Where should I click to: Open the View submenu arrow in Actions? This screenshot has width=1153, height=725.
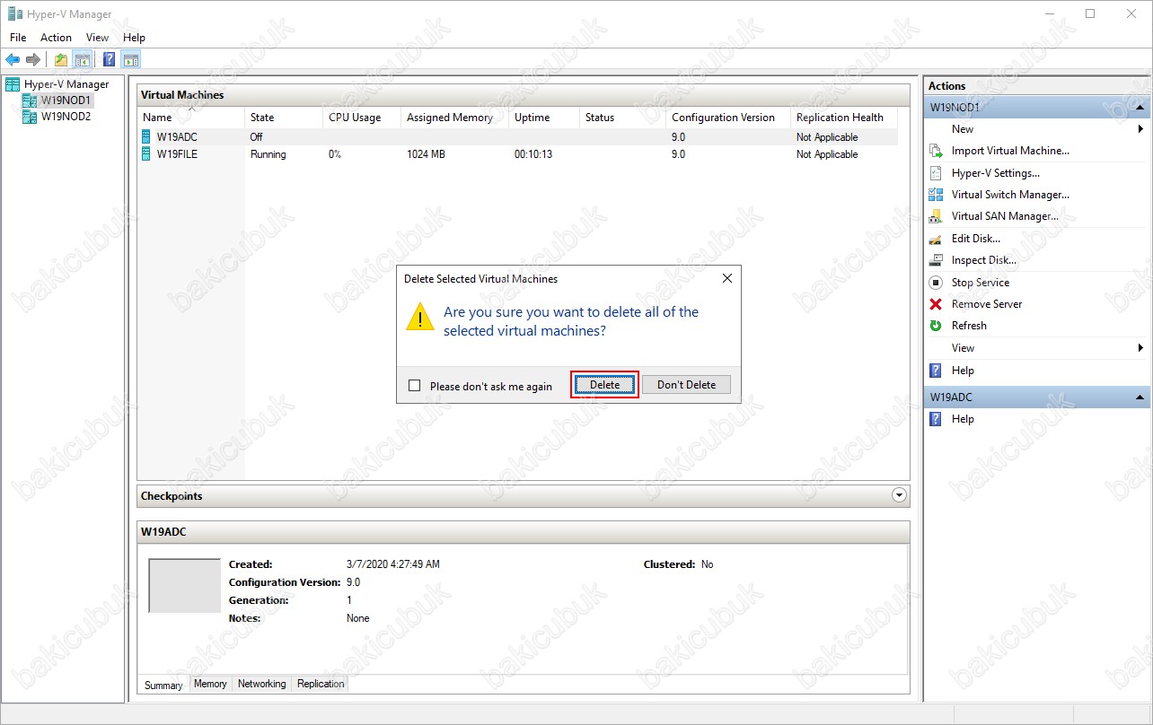[1140, 348]
